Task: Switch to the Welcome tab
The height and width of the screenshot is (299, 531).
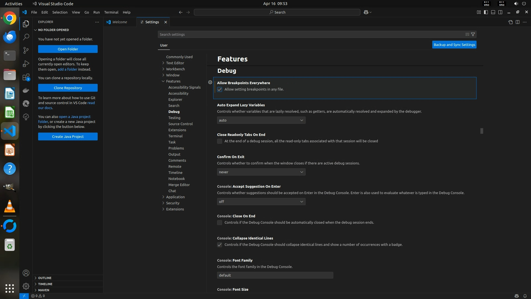Action: pyautogui.click(x=119, y=22)
